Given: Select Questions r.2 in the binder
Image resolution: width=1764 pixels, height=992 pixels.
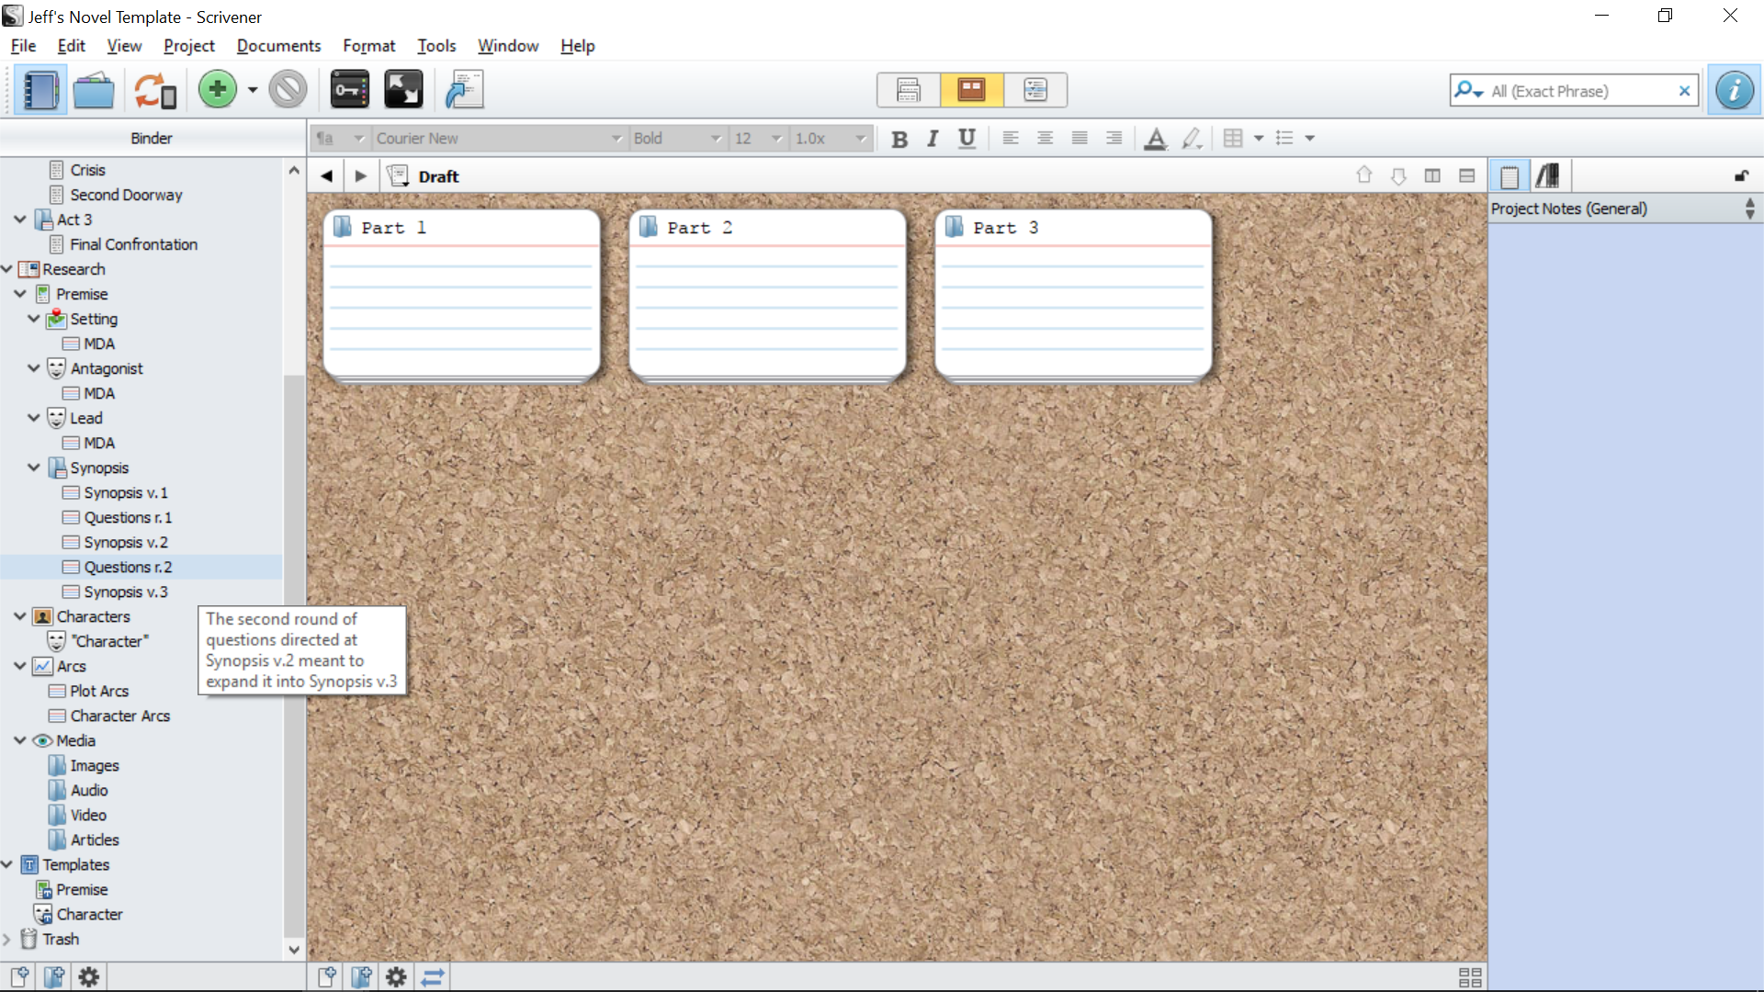Looking at the screenshot, I should pyautogui.click(x=127, y=567).
